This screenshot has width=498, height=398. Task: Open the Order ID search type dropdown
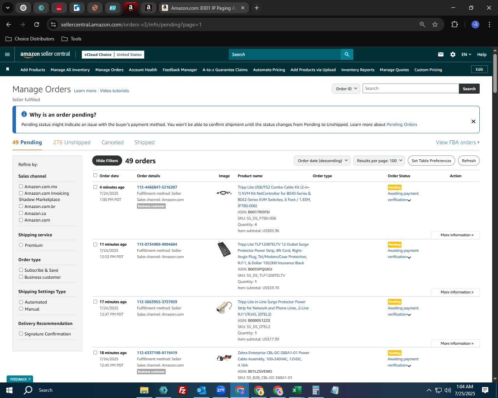[x=346, y=89]
